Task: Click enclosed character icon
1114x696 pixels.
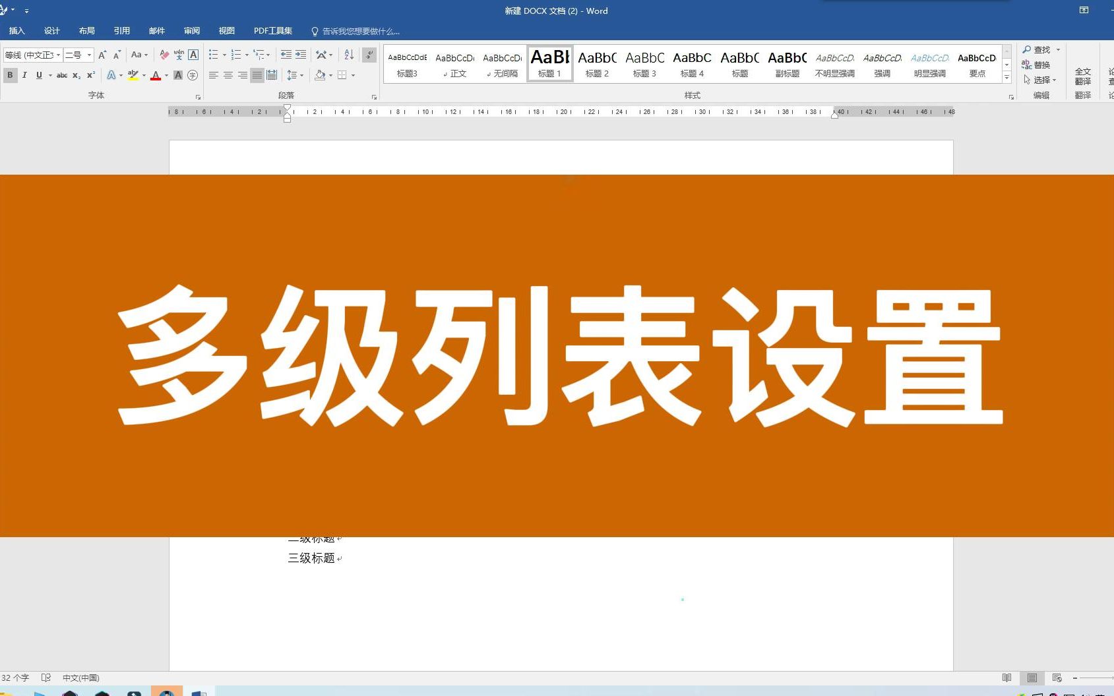Action: click(x=193, y=75)
